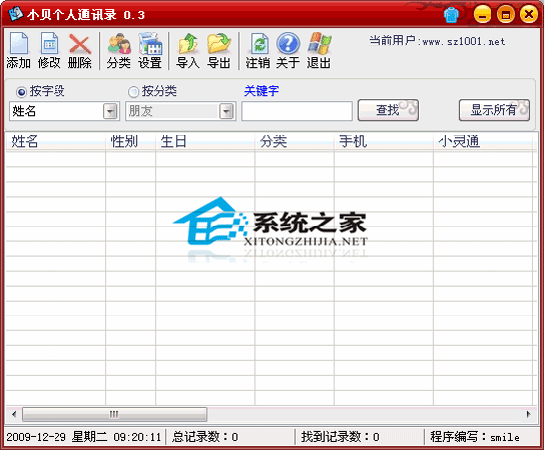545x451 pixels.
Task: Click the scrollbar left arrow
Action: [14, 414]
